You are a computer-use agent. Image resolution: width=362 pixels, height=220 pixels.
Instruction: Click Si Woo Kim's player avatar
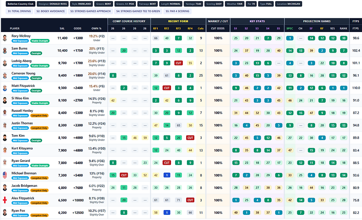(5, 100)
